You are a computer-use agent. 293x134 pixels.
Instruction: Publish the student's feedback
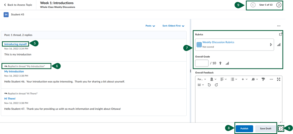tap(244, 128)
